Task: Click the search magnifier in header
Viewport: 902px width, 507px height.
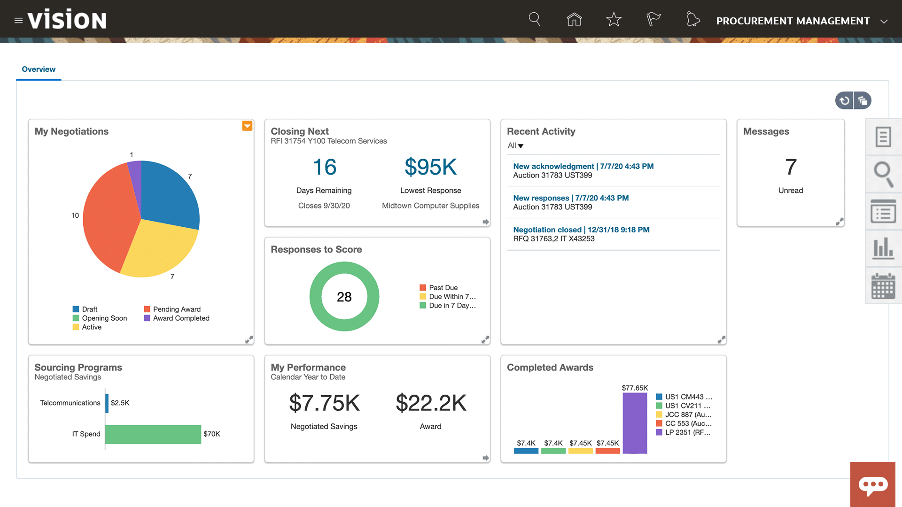Action: (x=534, y=19)
